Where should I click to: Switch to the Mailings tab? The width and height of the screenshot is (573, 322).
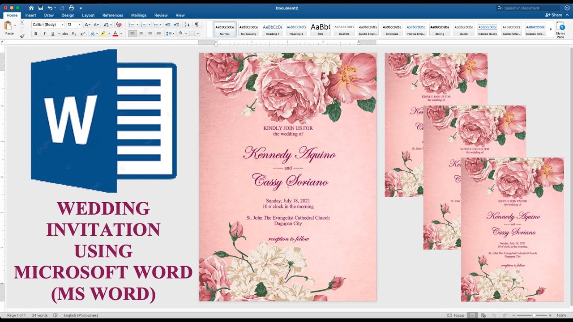coord(139,15)
